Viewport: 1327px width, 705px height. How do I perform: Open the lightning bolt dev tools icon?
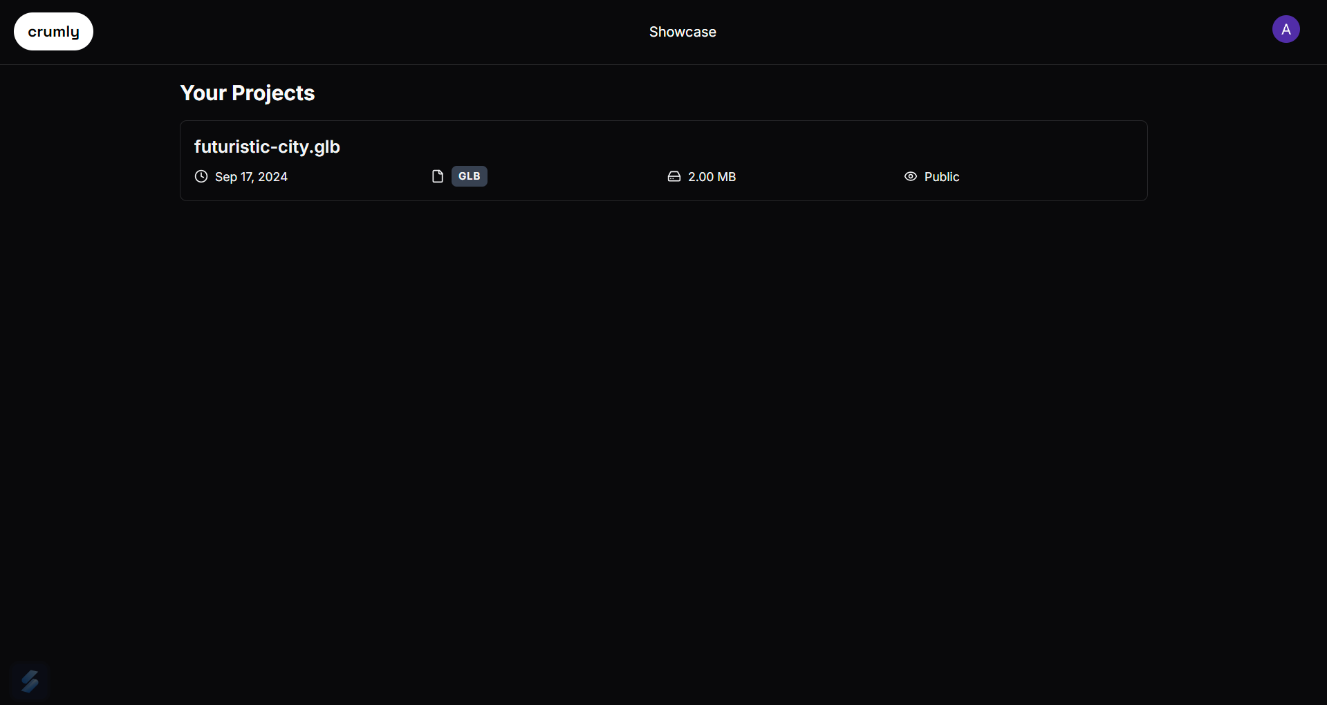click(30, 681)
